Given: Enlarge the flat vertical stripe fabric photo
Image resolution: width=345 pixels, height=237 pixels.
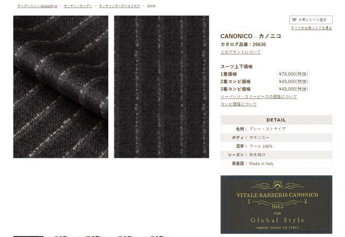Looking at the screenshot, I should (x=162, y=87).
